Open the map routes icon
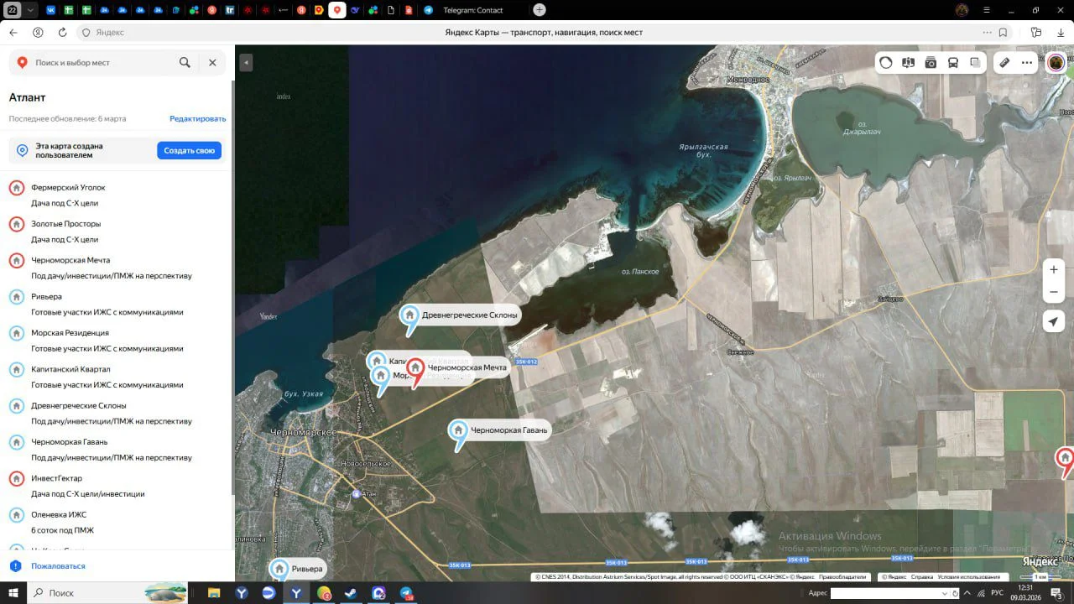Image resolution: width=1074 pixels, height=604 pixels. tap(908, 63)
